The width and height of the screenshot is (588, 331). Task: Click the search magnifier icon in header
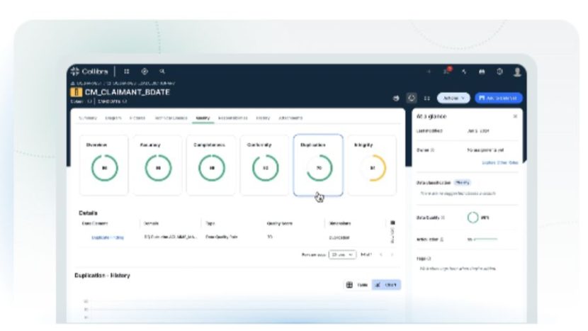coord(162,72)
